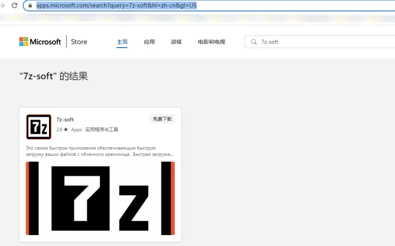Open the large 7z banner screenshot

pos(100,198)
